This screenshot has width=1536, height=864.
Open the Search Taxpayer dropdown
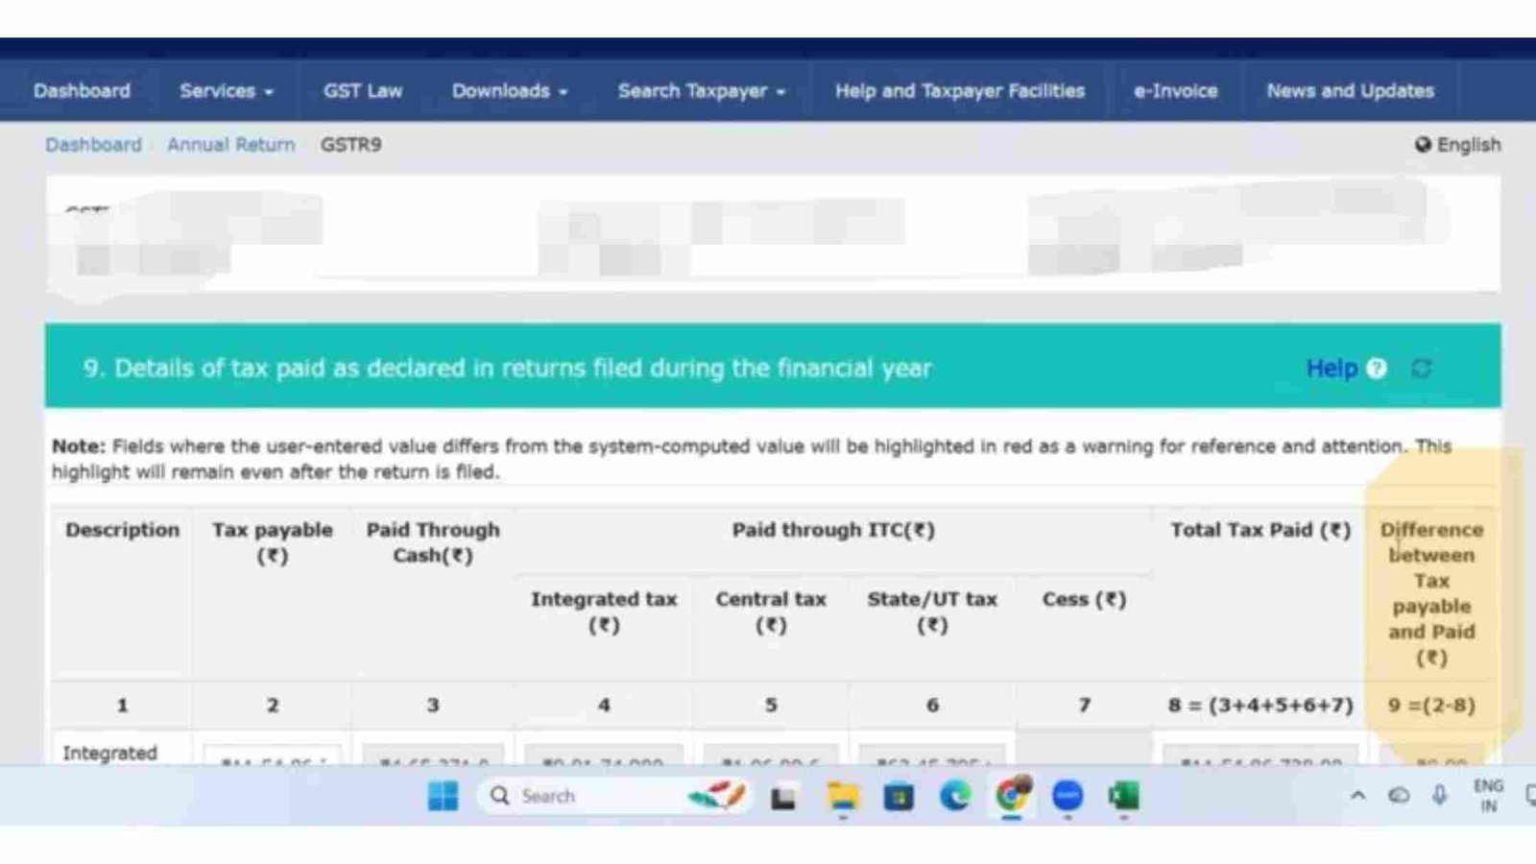click(701, 91)
